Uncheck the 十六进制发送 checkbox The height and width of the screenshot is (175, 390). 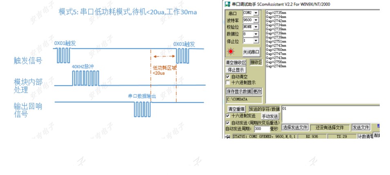(x=228, y=116)
